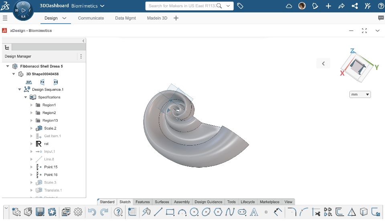
Task: Open the Biomimetics dashboard dropdown
Action: [x=102, y=6]
